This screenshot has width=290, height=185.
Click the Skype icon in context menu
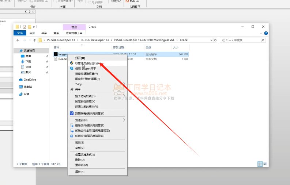[72, 68]
